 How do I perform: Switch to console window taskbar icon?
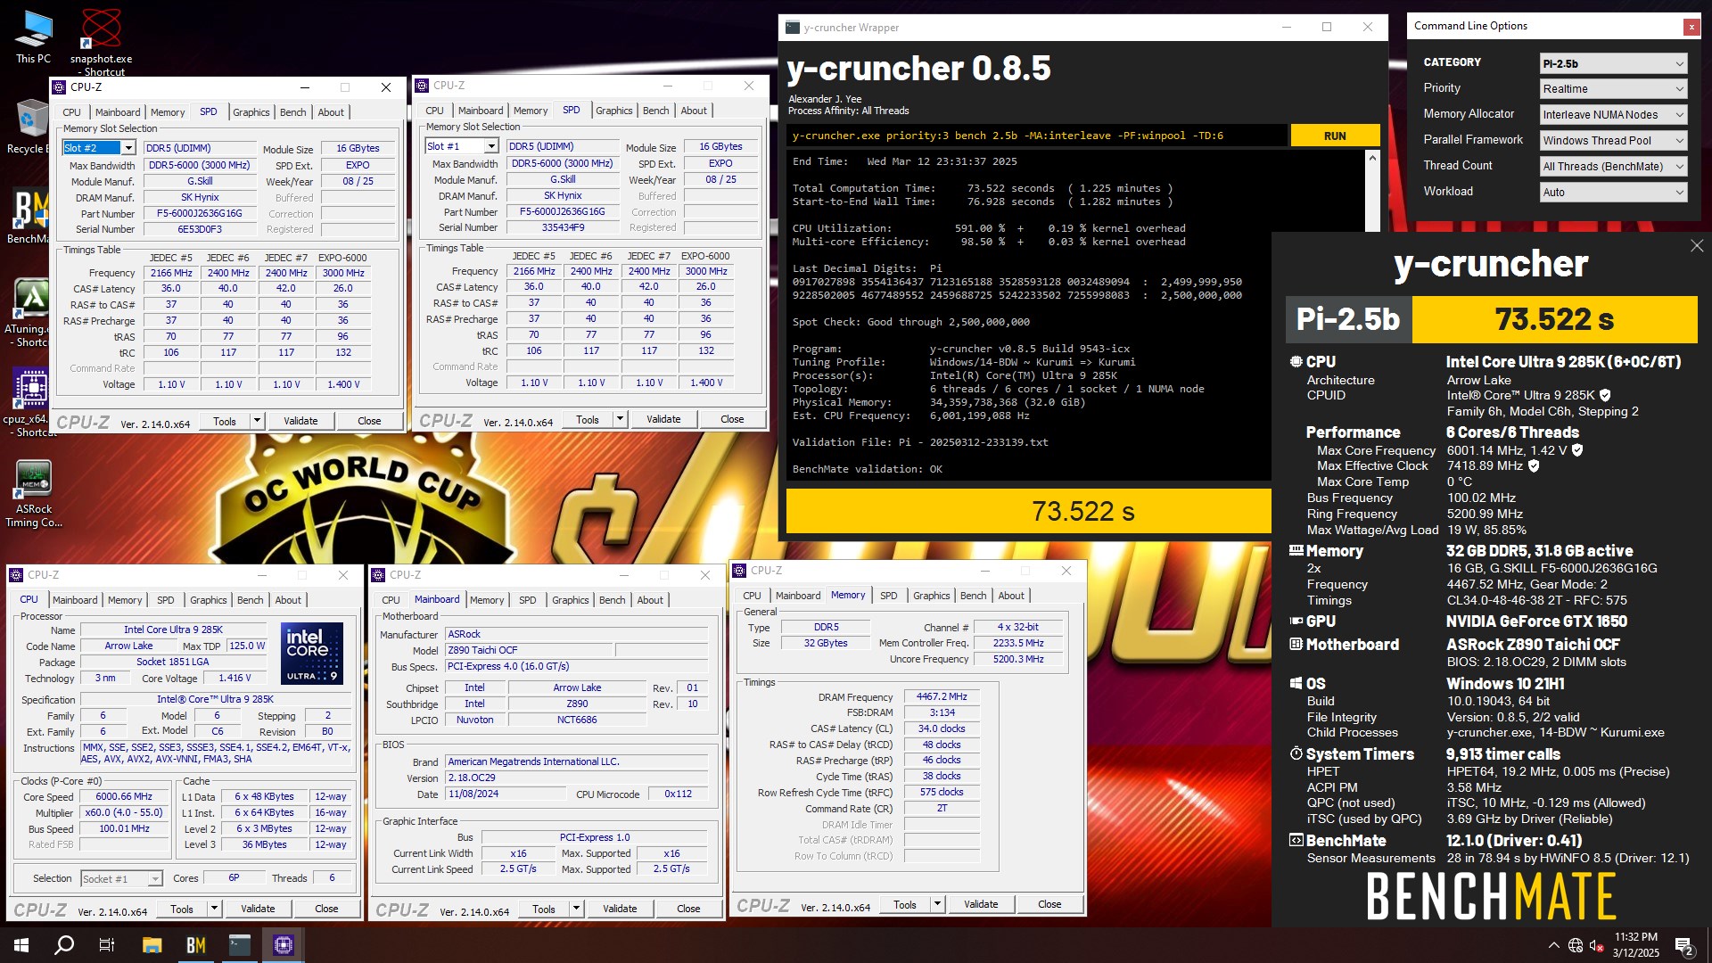pyautogui.click(x=240, y=945)
